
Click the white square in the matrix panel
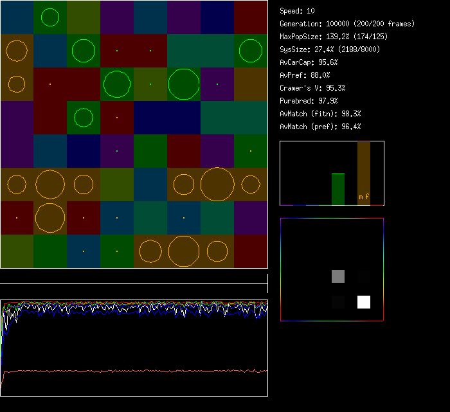pyautogui.click(x=364, y=302)
